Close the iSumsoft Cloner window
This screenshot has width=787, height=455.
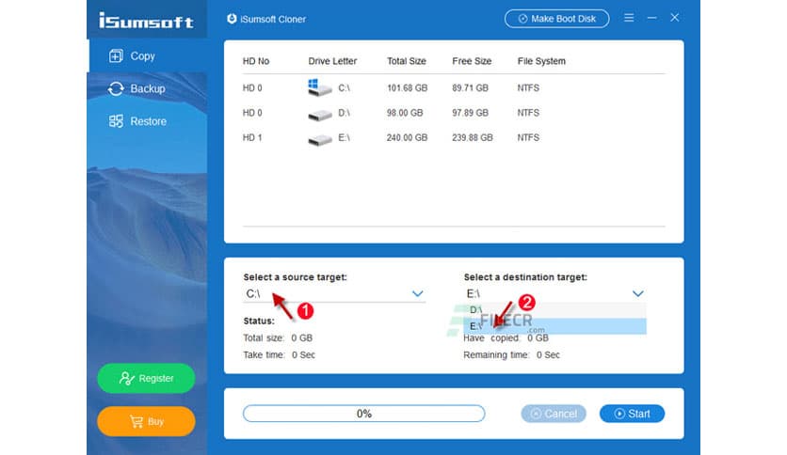point(675,18)
